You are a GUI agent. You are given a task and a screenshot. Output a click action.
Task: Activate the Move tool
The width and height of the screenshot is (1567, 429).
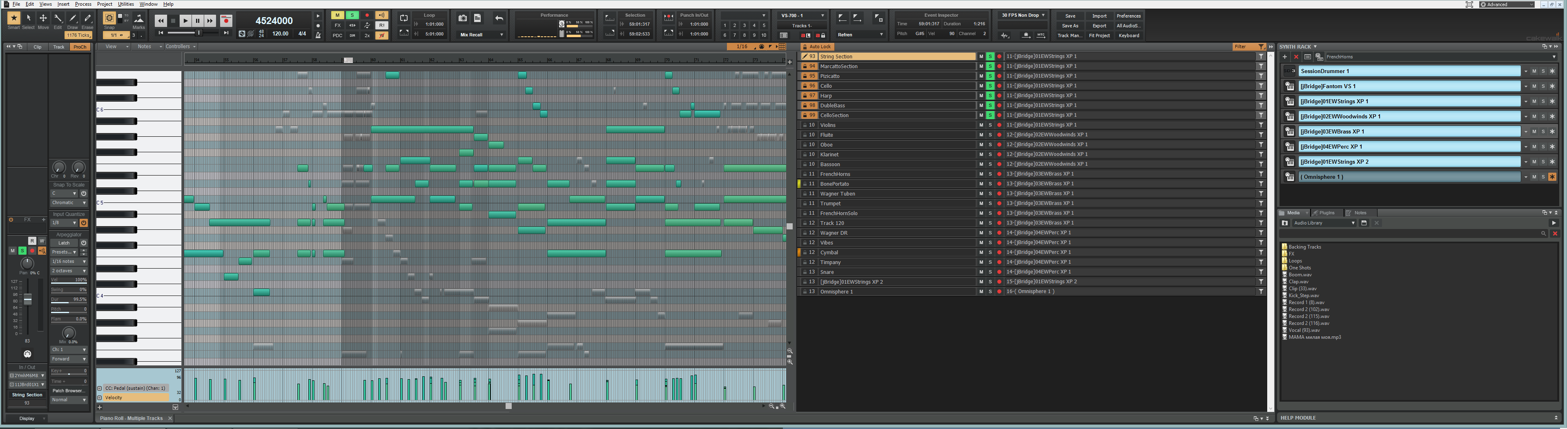tap(43, 18)
